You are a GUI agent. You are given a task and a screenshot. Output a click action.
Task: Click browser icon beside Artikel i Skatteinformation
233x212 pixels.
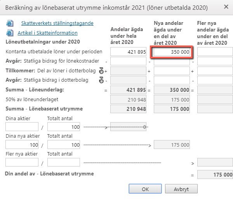pyautogui.click(x=10, y=33)
